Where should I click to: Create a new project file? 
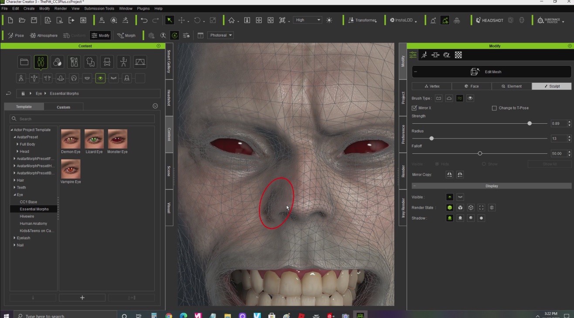pyautogui.click(x=10, y=20)
